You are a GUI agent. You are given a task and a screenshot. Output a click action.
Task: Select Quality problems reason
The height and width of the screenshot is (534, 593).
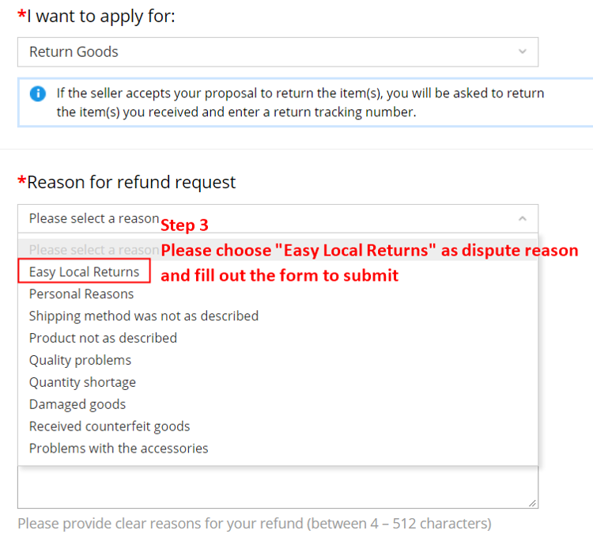click(x=80, y=360)
